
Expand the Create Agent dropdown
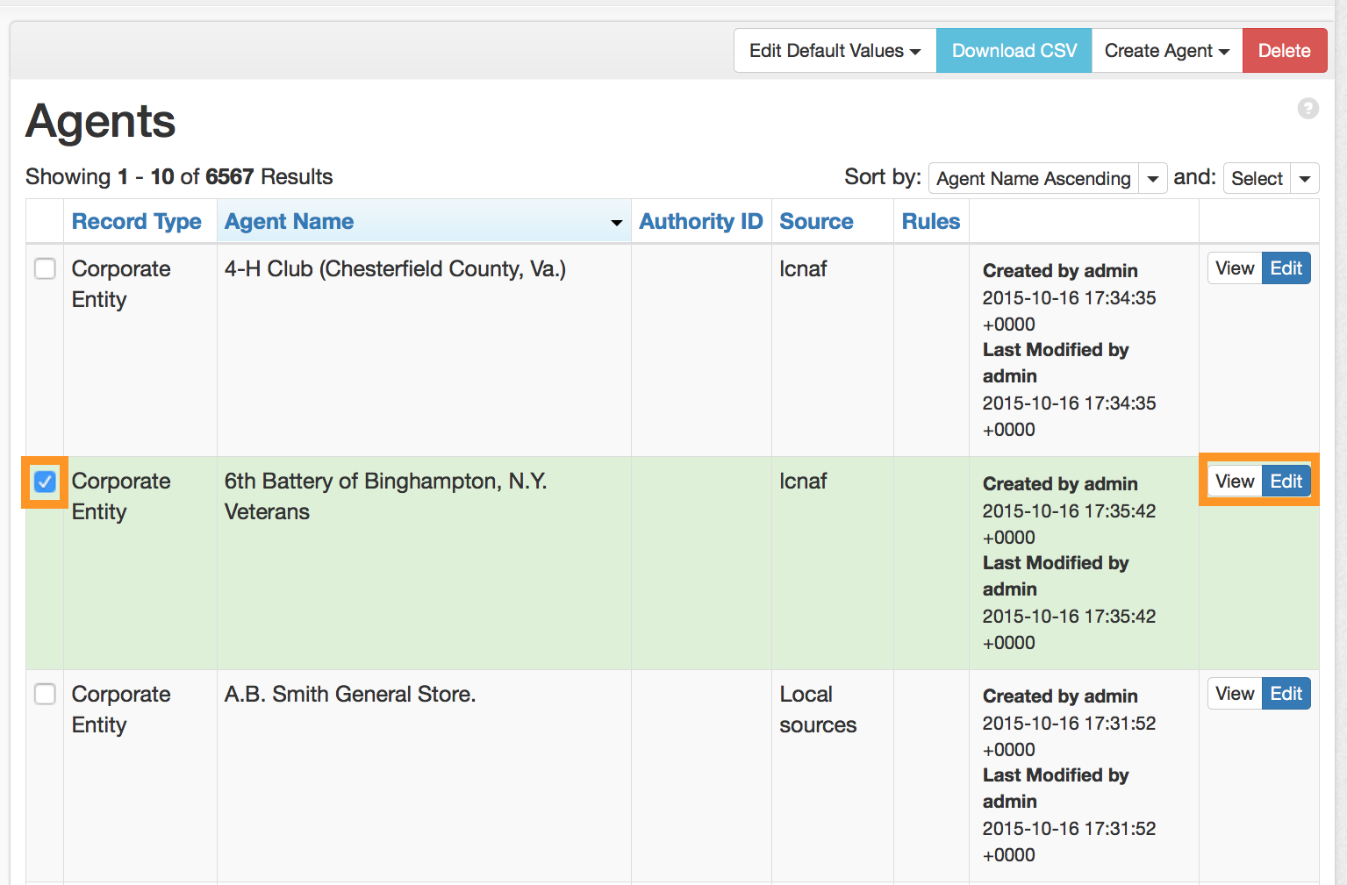1166,51
